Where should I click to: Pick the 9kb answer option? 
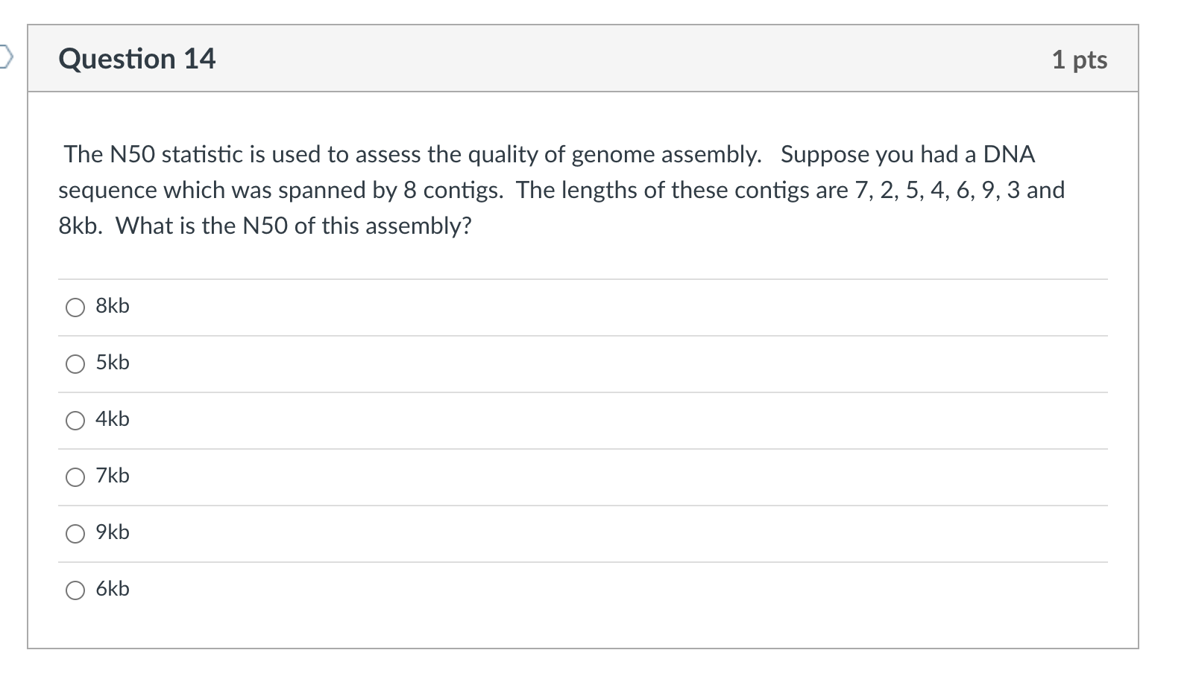pyautogui.click(x=75, y=533)
